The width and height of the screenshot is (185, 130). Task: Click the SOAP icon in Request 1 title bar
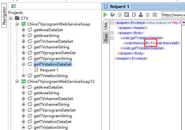pos(106,7)
